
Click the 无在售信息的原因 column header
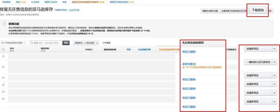tap(193, 43)
